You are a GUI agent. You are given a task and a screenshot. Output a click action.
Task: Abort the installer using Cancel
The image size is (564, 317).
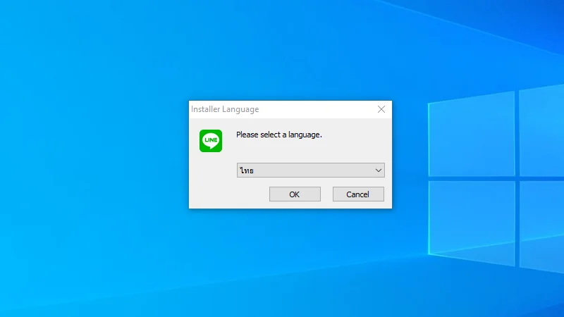click(357, 194)
